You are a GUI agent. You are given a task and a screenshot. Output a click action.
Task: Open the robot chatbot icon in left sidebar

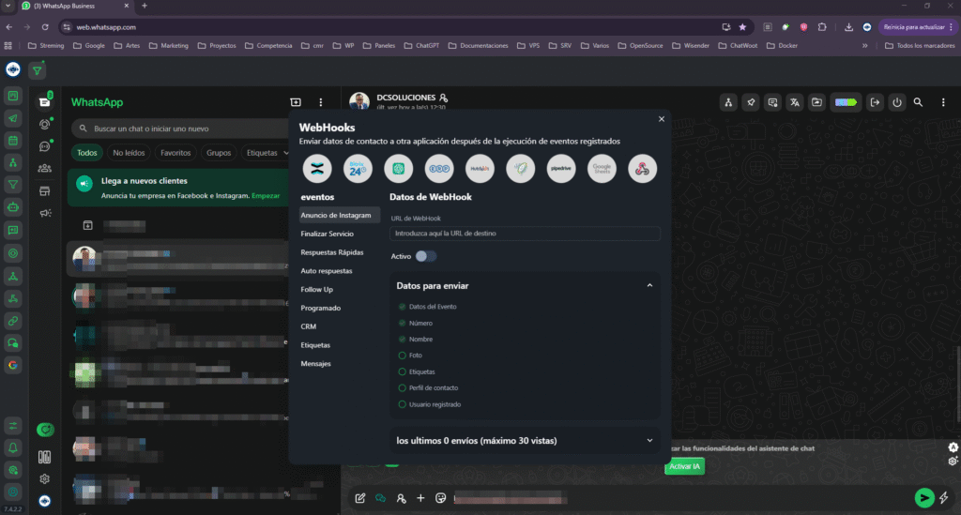click(x=13, y=207)
